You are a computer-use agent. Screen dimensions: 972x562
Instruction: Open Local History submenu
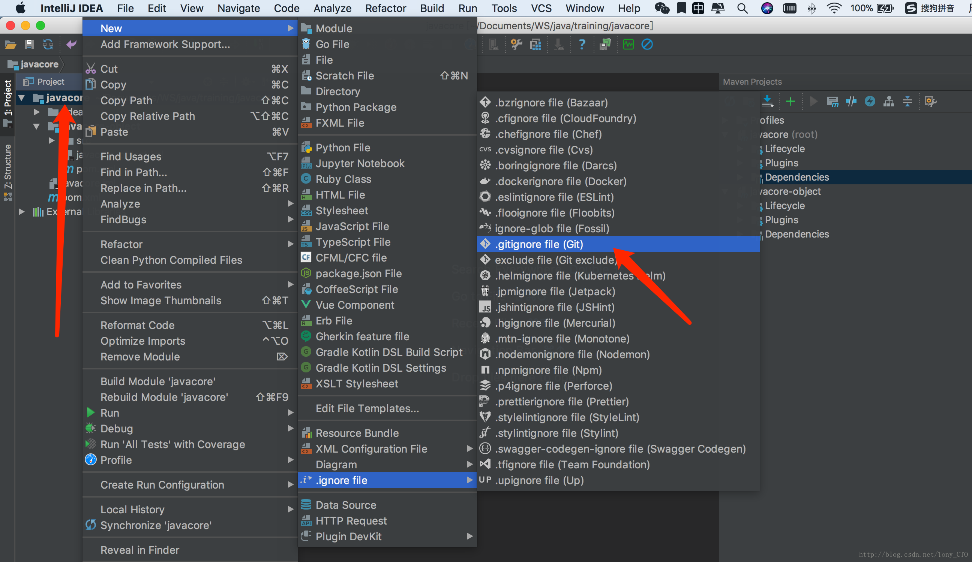190,510
